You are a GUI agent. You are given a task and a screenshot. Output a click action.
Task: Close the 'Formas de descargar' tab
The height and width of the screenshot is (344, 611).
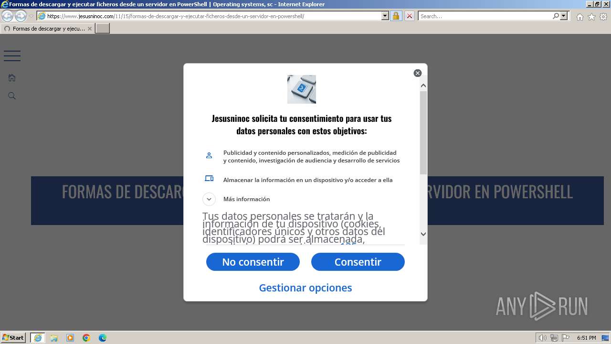point(89,29)
